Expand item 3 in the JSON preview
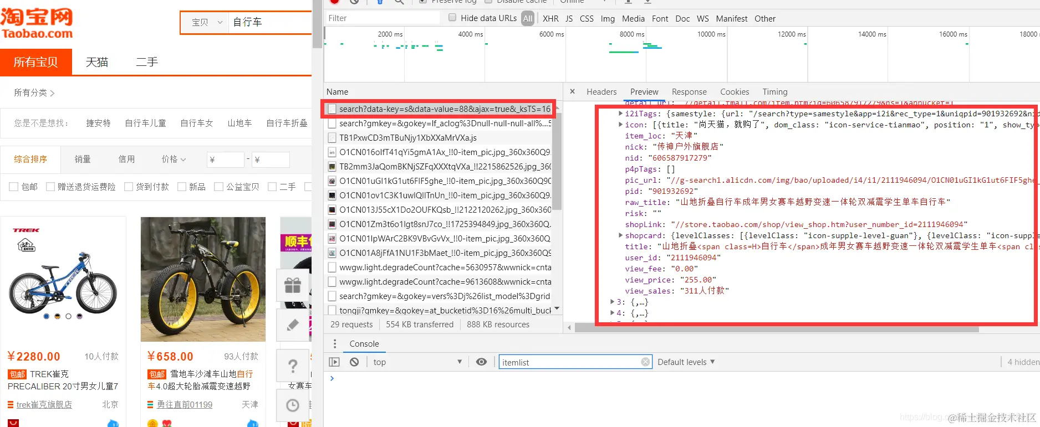1040x427 pixels. point(612,302)
